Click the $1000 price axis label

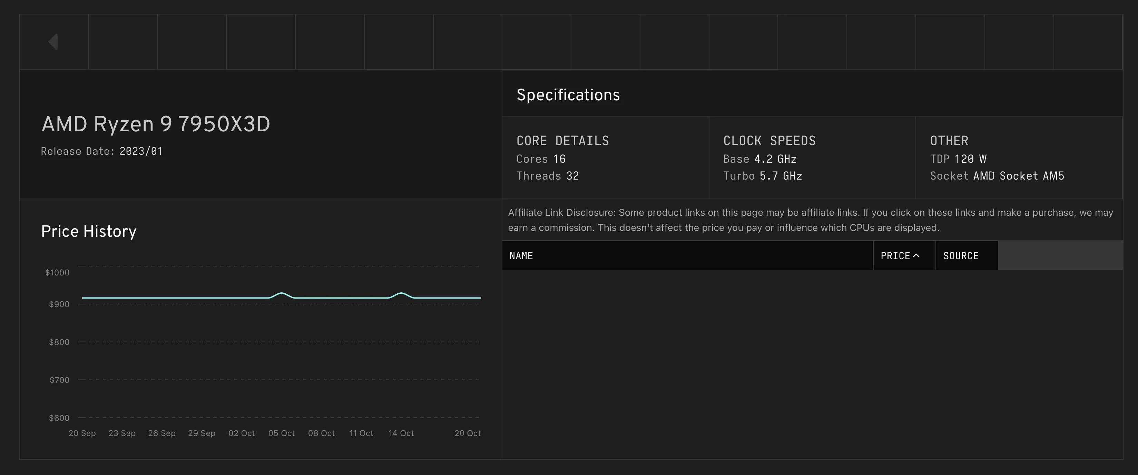(57, 272)
